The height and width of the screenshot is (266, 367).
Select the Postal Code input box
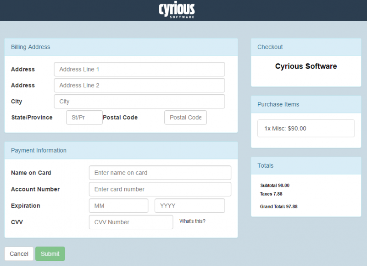(185, 118)
